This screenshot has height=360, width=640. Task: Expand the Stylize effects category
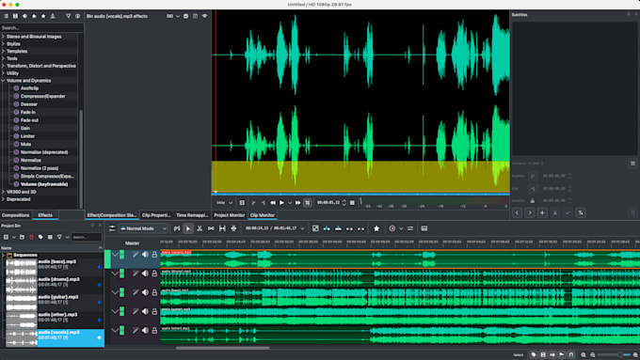click(x=3, y=44)
